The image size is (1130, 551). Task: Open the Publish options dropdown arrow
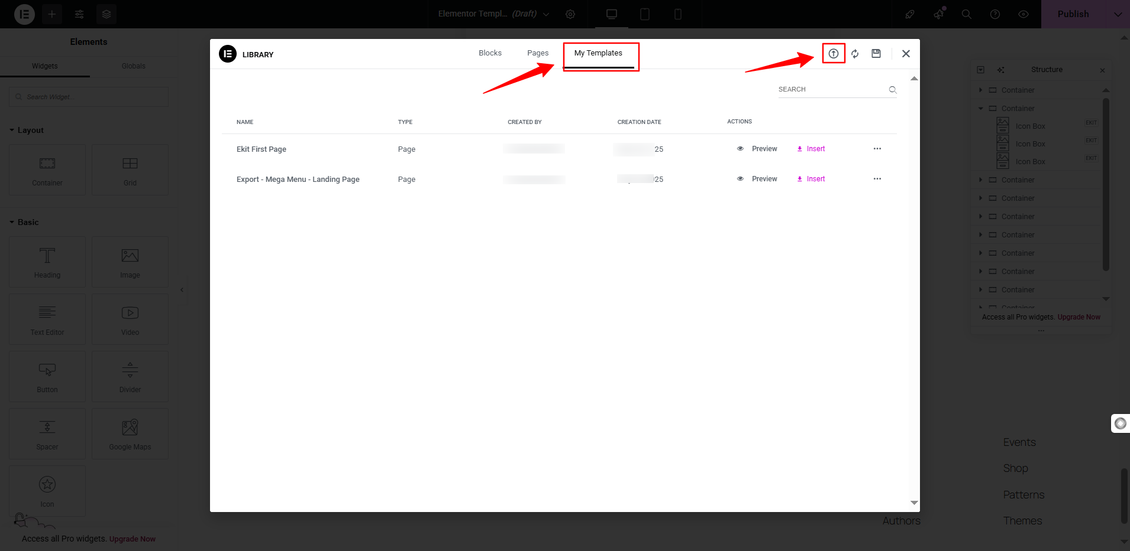(x=1118, y=14)
